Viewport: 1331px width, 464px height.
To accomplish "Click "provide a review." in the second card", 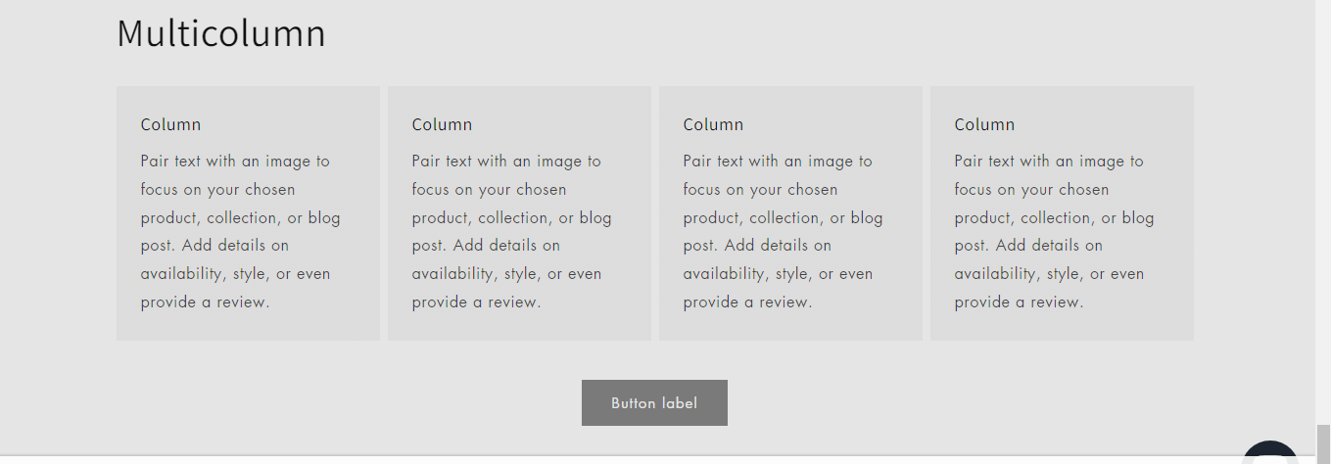I will tap(476, 302).
